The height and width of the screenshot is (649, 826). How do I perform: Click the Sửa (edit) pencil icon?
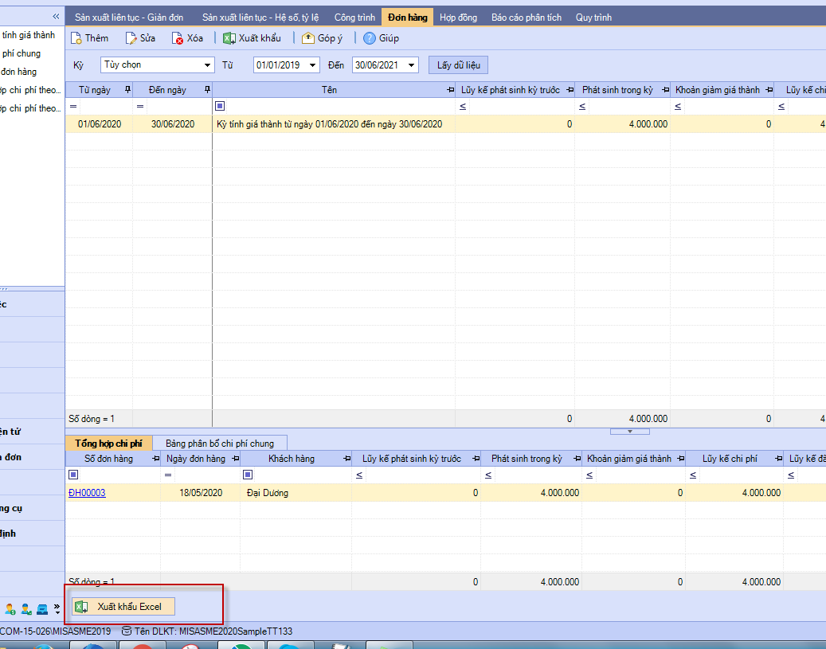pos(131,38)
